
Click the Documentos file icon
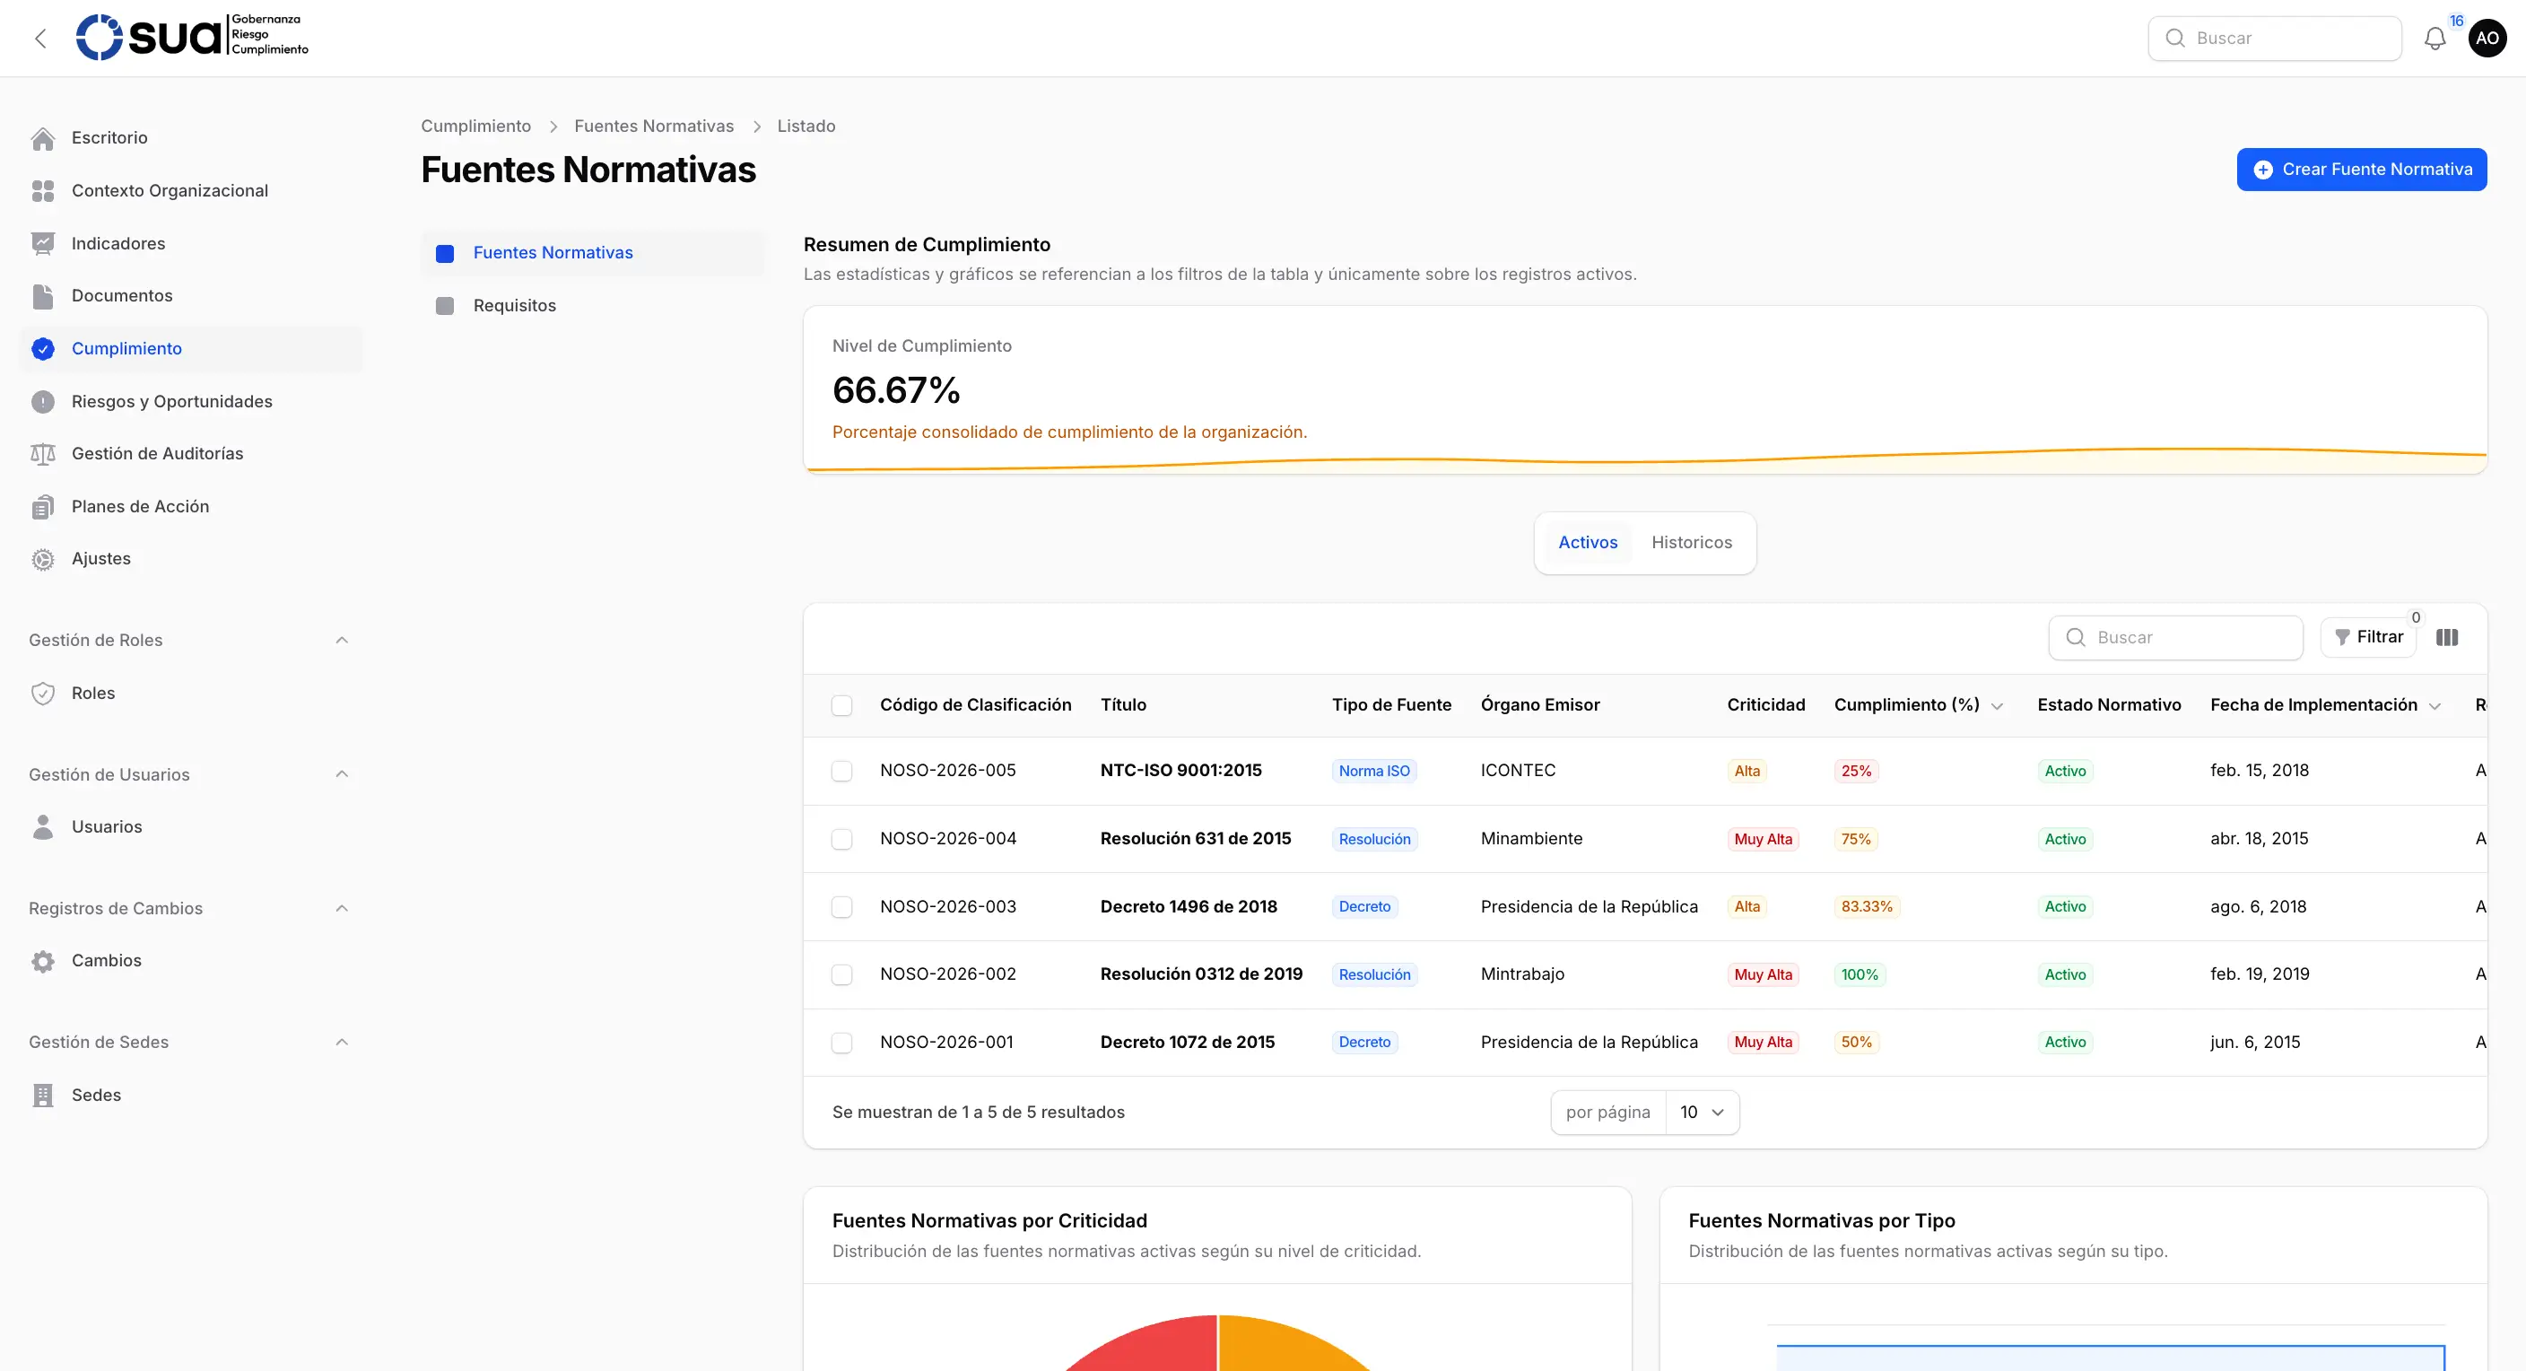[43, 296]
